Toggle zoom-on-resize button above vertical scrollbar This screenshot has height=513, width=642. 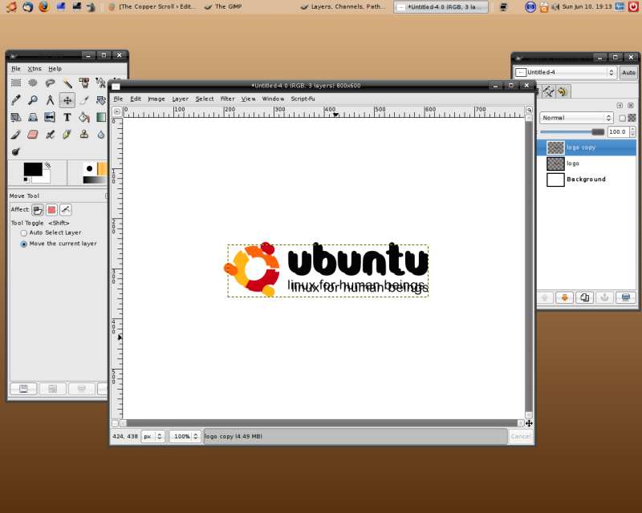[x=529, y=110]
